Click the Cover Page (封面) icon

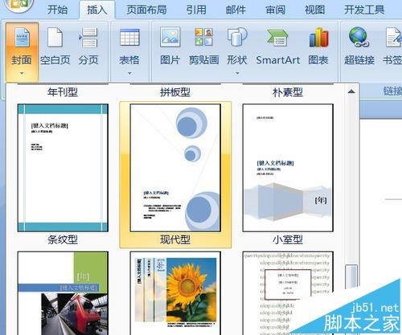pyautogui.click(x=22, y=39)
